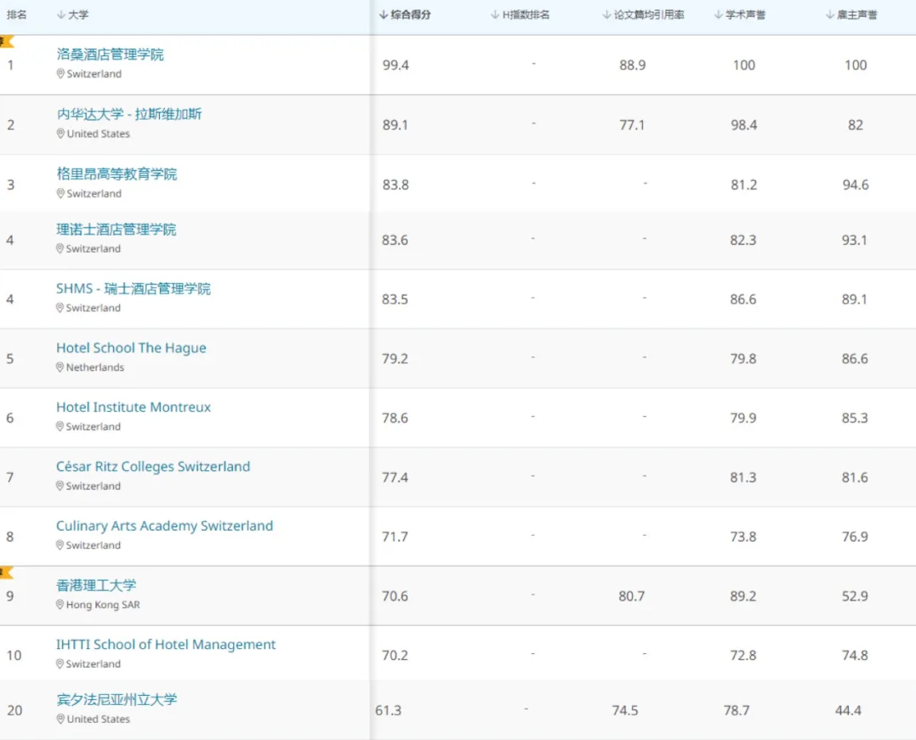Click location pin under César Ritz Colleges
The height and width of the screenshot is (740, 916).
[60, 486]
